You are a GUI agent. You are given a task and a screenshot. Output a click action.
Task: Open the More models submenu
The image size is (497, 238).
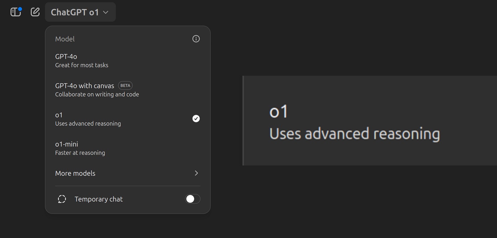pos(75,173)
